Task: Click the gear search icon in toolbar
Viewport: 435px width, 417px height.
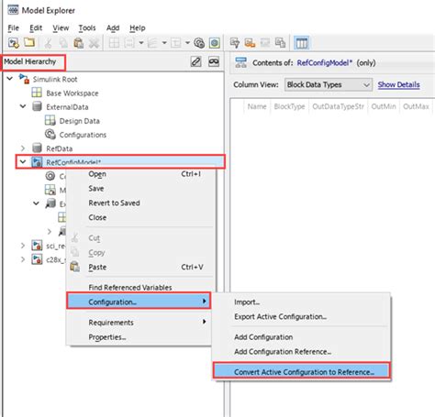Action: tap(199, 43)
